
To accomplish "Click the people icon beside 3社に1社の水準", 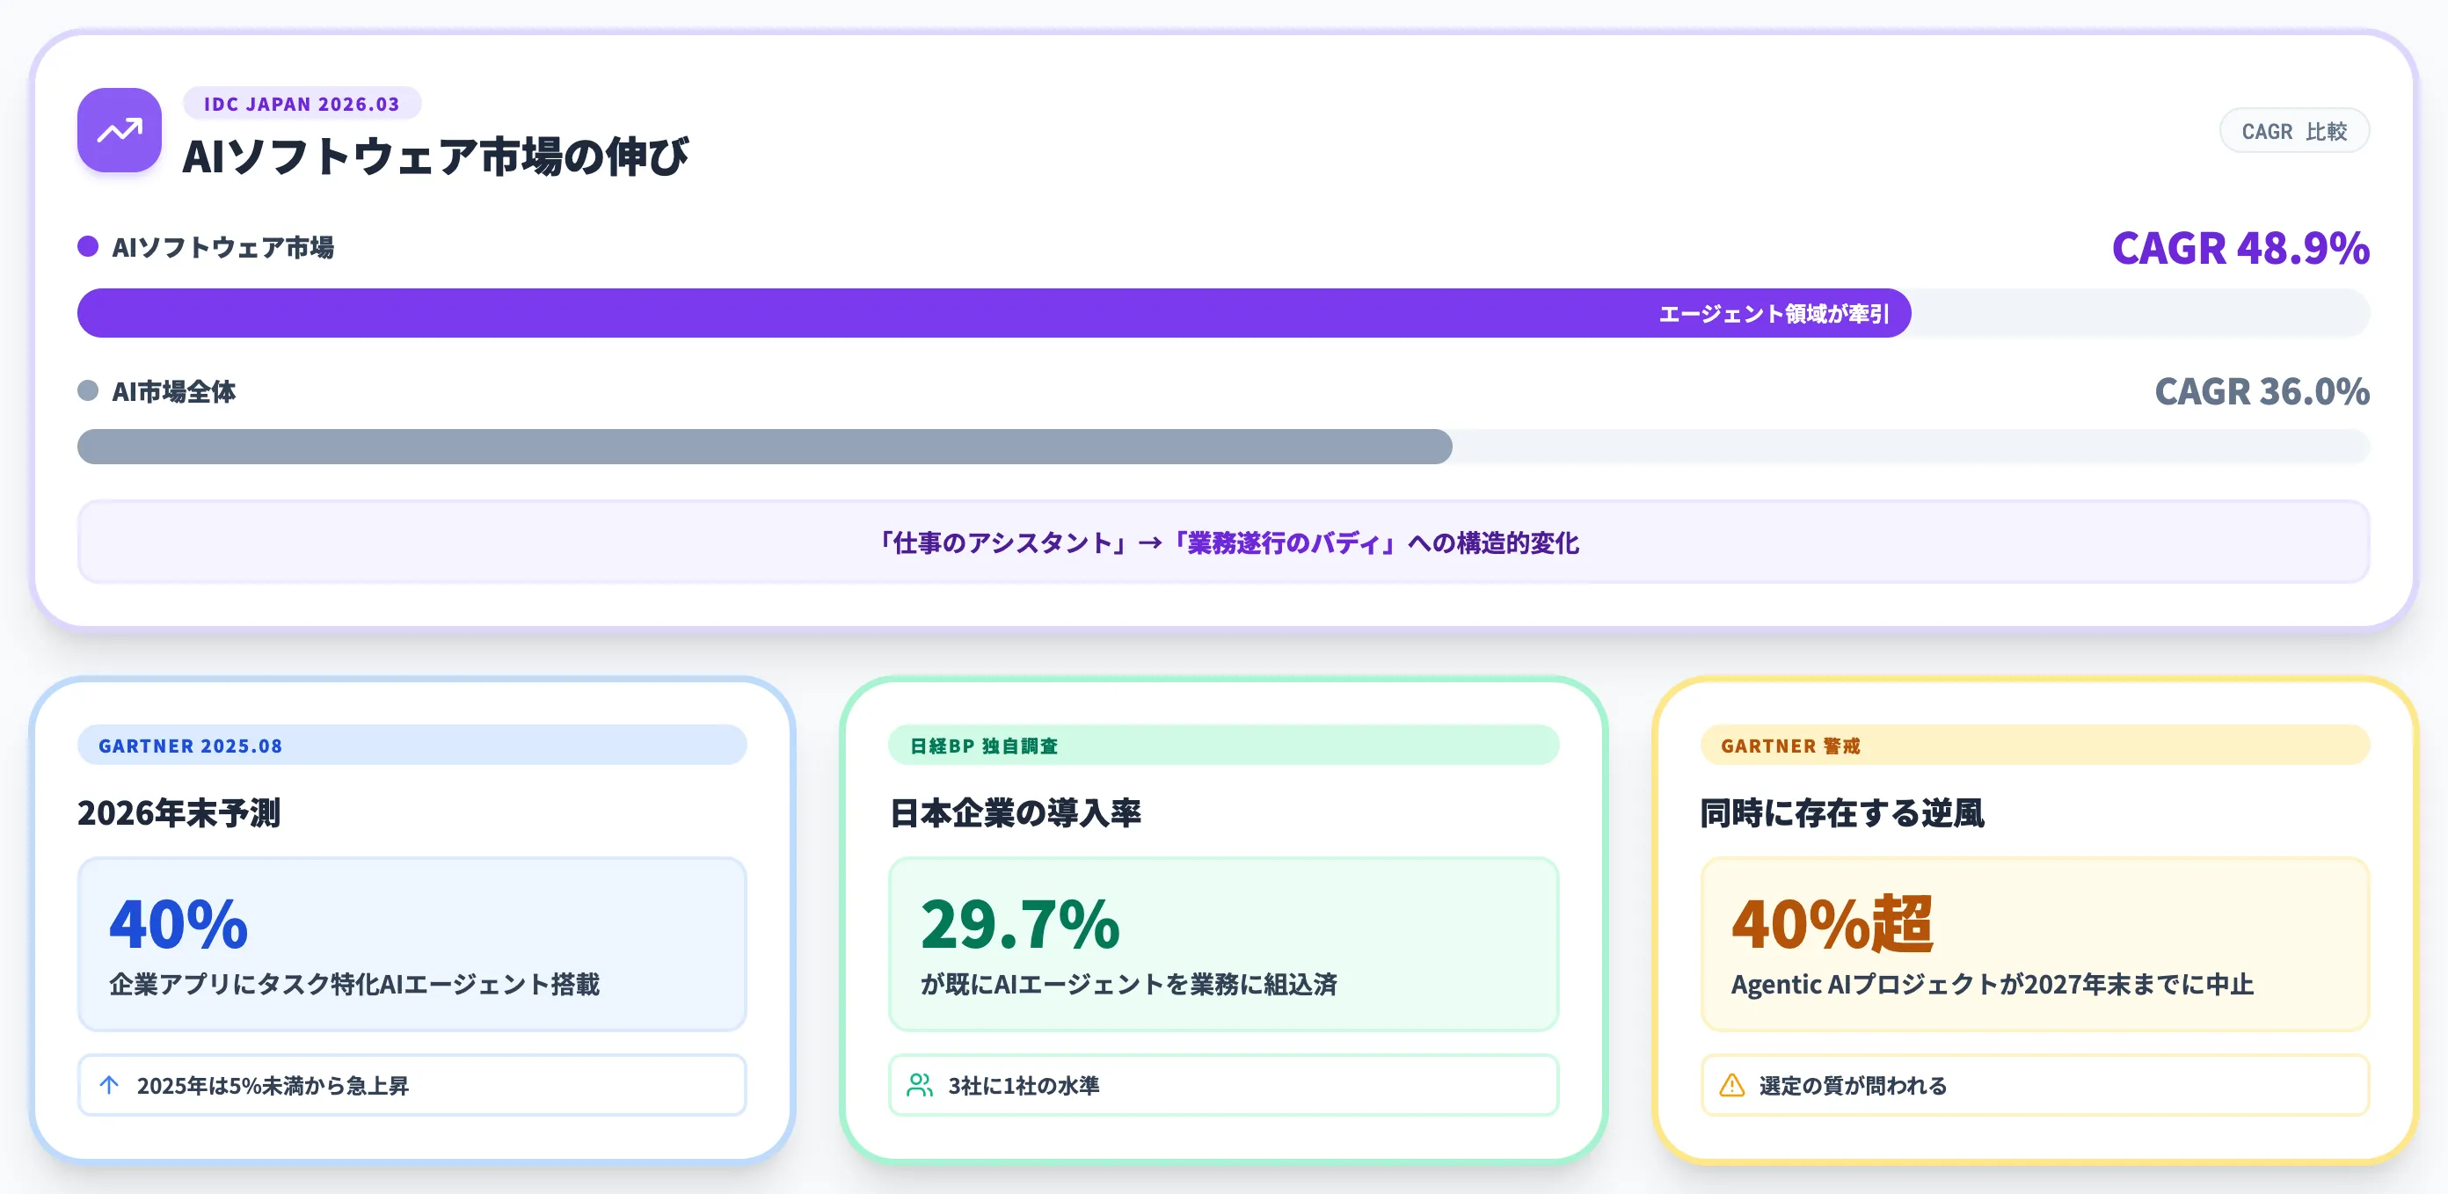I will [920, 1085].
